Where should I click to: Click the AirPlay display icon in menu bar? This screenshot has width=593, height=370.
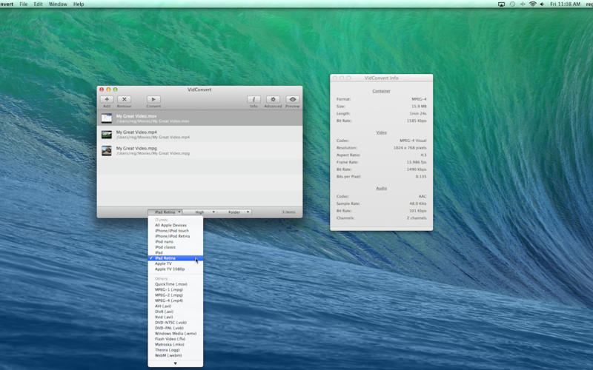501,4
